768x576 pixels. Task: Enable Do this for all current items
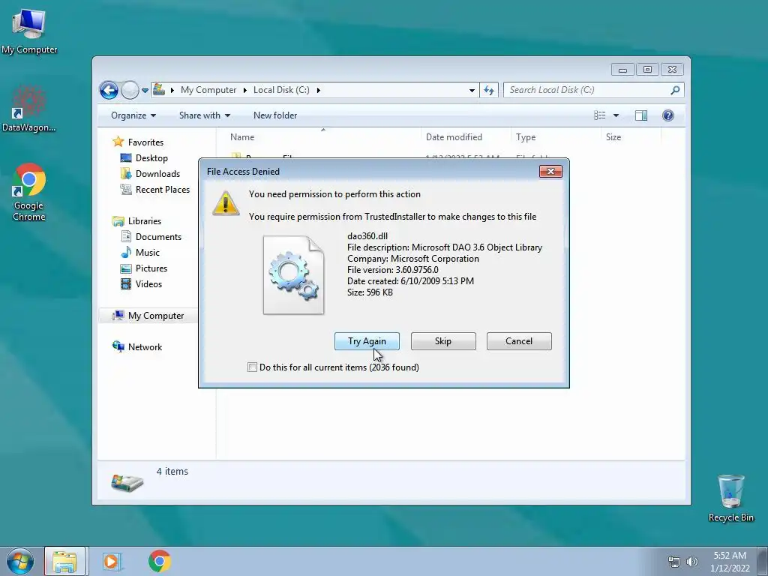252,367
